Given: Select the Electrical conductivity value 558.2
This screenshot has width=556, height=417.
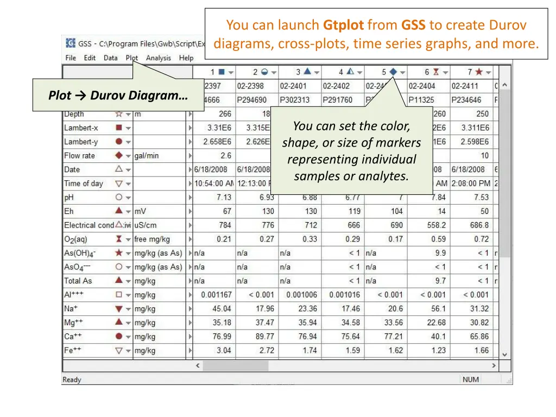Looking at the screenshot, I should (x=428, y=225).
